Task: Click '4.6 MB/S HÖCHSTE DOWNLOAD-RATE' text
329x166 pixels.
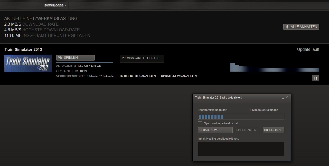Action: pos(42,30)
